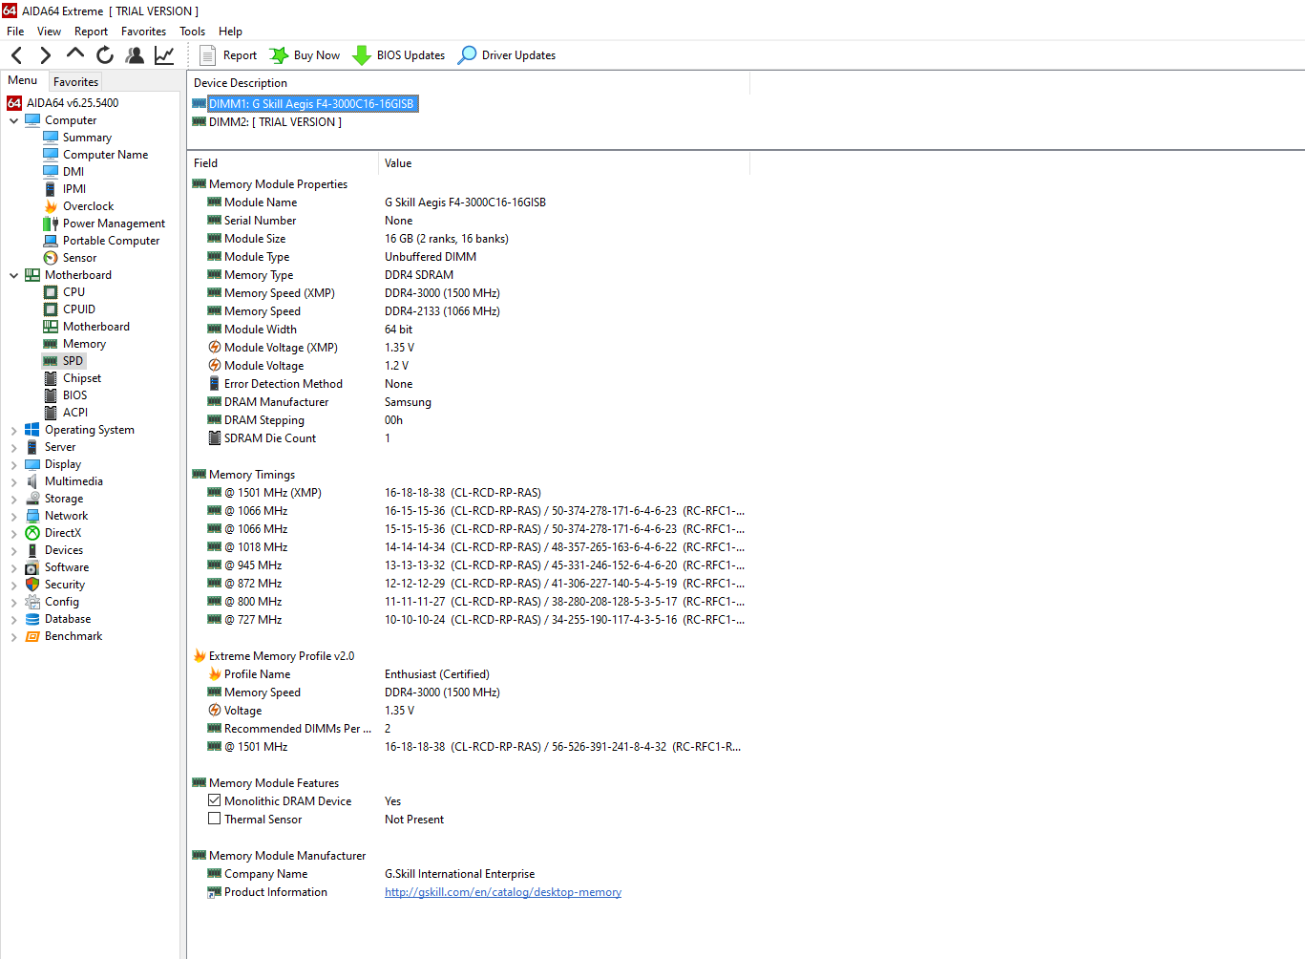Select the CPU tree item
This screenshot has width=1305, height=959.
[x=64, y=292]
